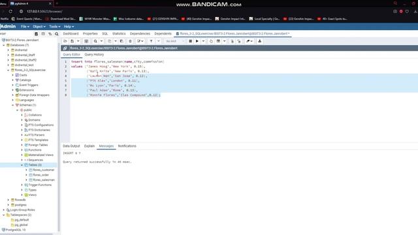Collapse the Tables (3) node
The height and width of the screenshot is (235, 418).
coord(22,165)
